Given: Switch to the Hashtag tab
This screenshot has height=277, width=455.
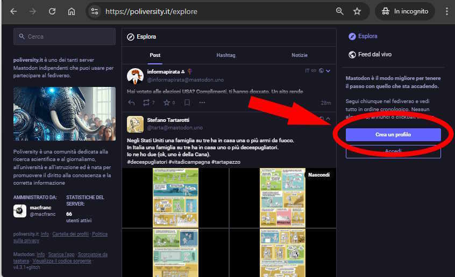Looking at the screenshot, I should tap(226, 55).
